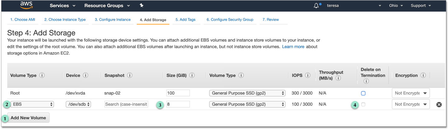Go to 5. Add Tags tab
Viewport: 448px width, 129px height.
pyautogui.click(x=186, y=20)
